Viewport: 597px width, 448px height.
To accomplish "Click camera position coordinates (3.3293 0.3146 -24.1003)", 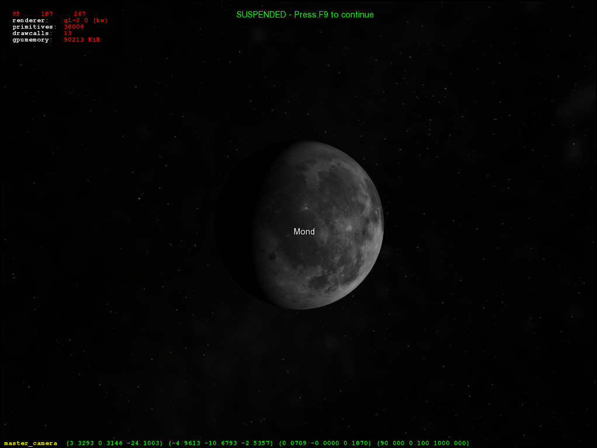I will tap(115, 443).
